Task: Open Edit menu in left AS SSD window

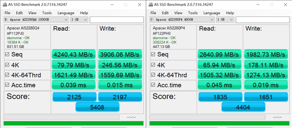Action: (19, 13)
